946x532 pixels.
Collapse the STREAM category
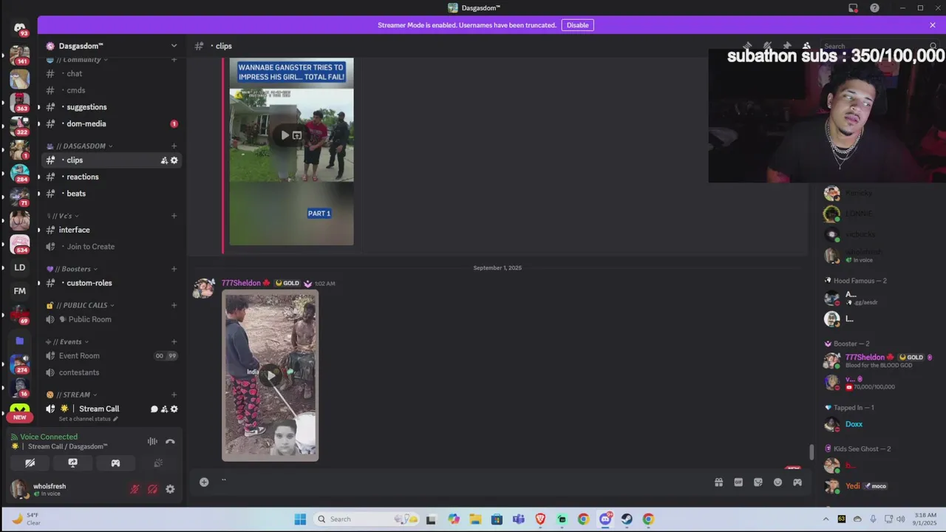point(72,395)
